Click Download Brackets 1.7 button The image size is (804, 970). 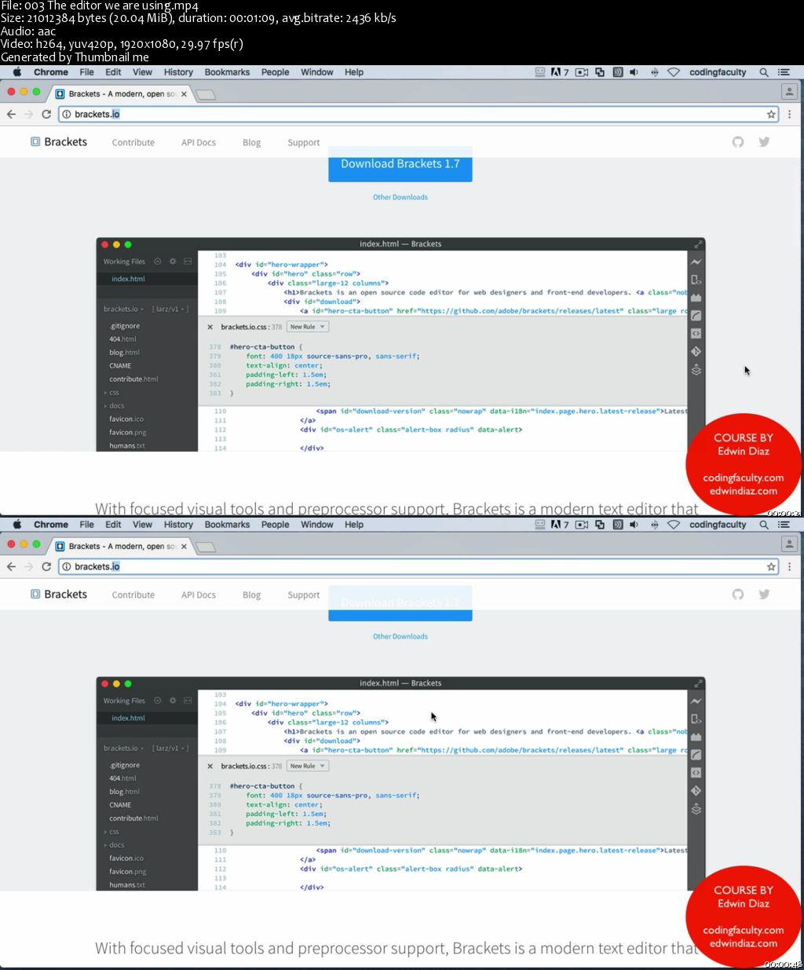(x=400, y=164)
